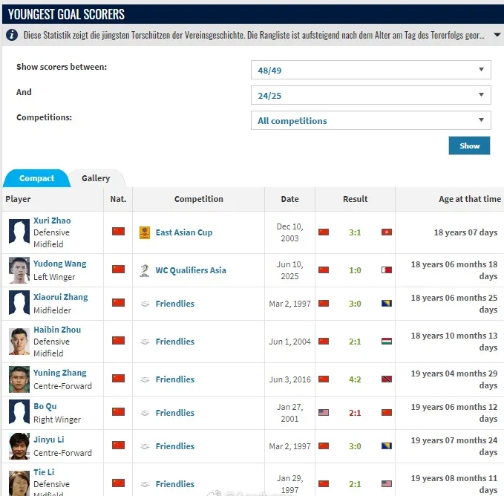The image size is (504, 496).
Task: Open the 24/25 season dropdown
Action: pos(370,95)
